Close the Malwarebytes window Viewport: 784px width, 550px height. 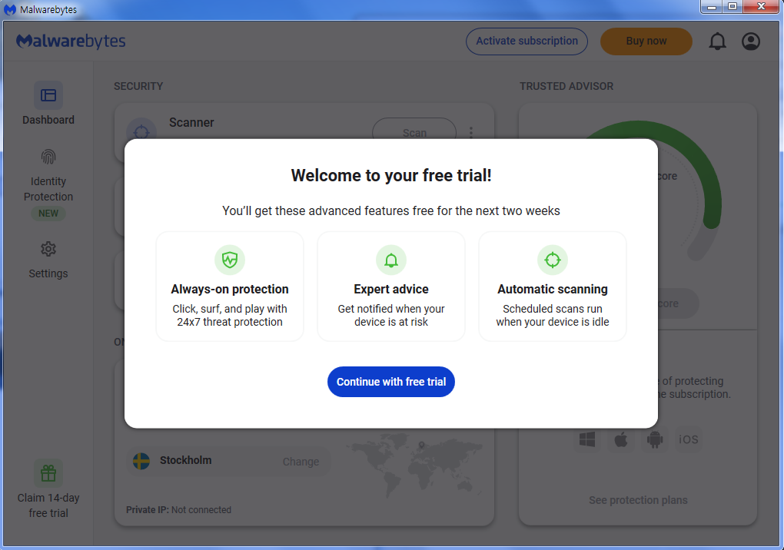(762, 6)
